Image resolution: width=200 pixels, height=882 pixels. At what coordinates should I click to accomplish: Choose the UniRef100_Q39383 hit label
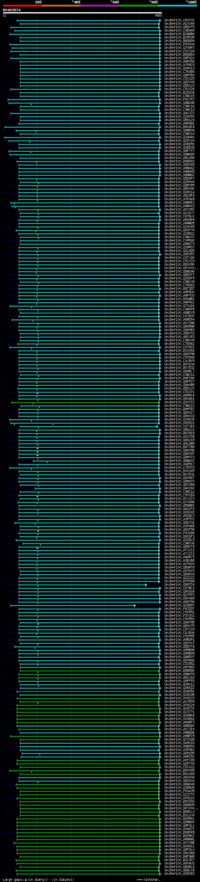coord(179,874)
